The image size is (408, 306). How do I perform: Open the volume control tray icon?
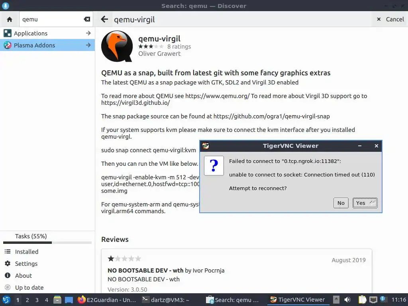[x=347, y=300]
